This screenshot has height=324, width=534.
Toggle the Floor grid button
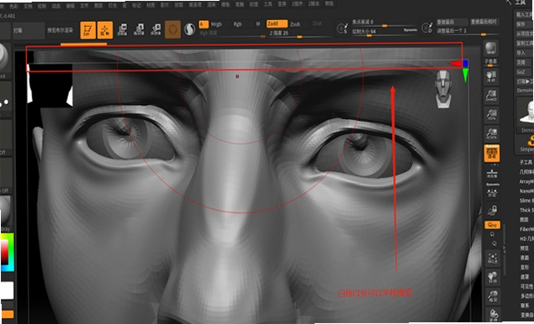492,174
